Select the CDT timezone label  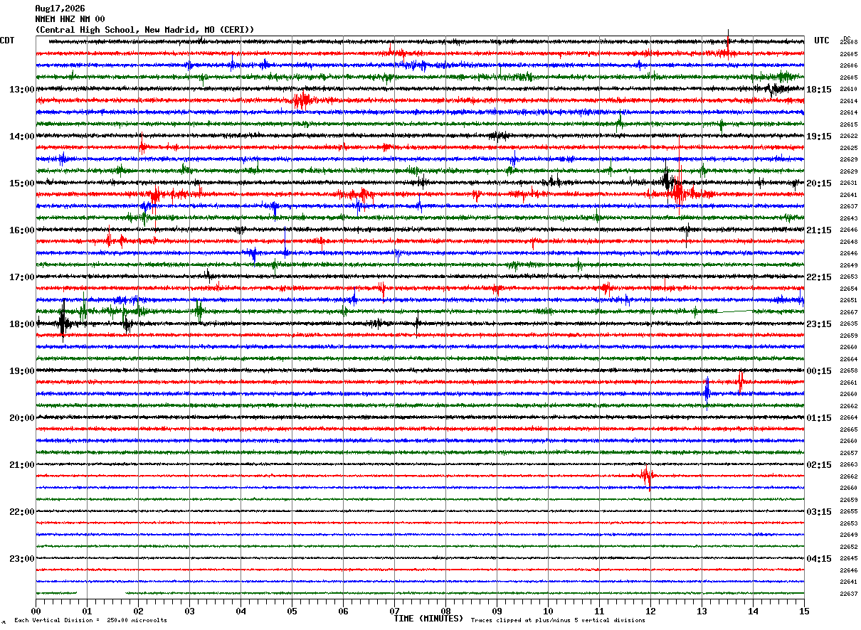tap(7, 41)
